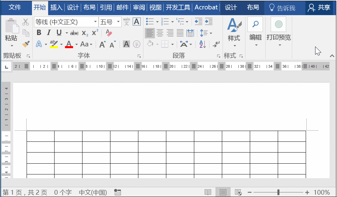Open the 文件 menu
Image resolution: width=337 pixels, height=197 pixels.
[15, 7]
